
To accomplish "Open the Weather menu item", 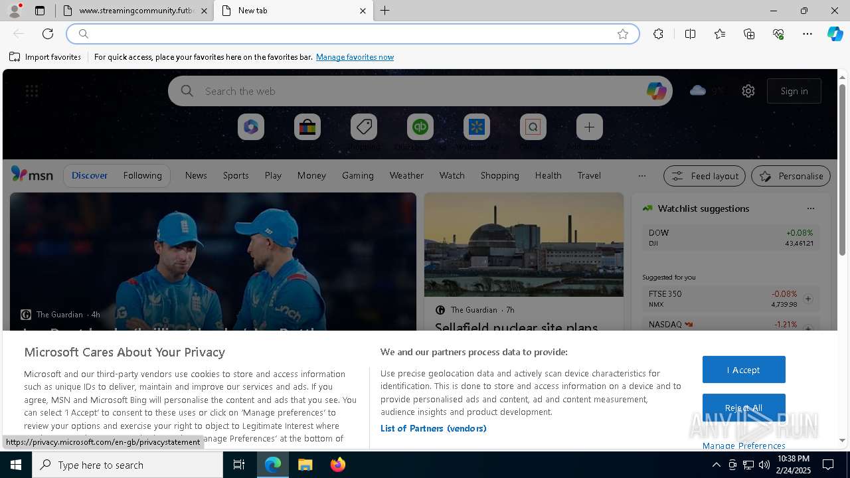I will [x=406, y=175].
